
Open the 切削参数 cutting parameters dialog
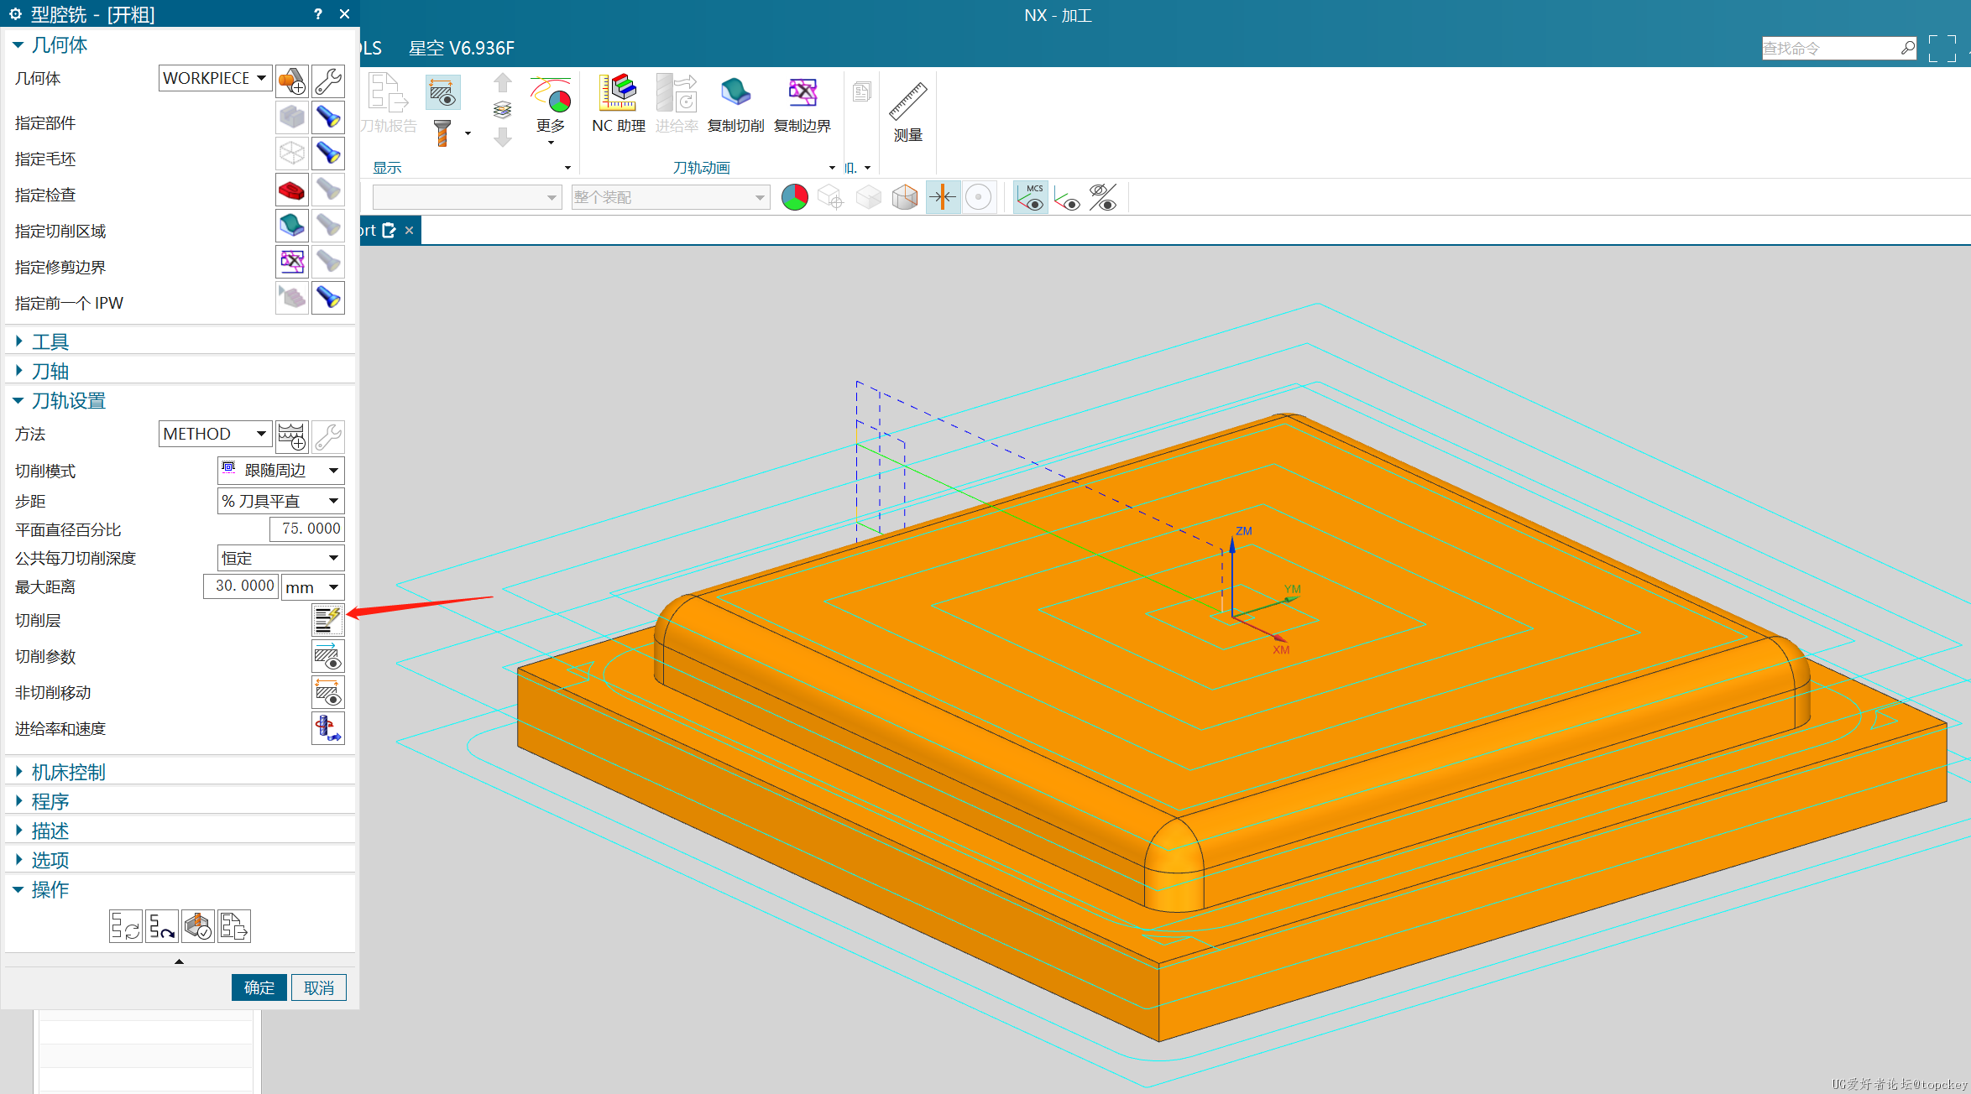click(328, 656)
